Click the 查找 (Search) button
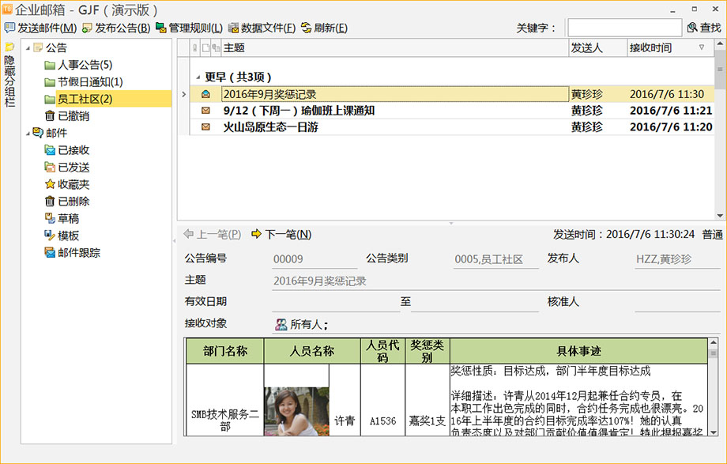This screenshot has height=464, width=727. [704, 28]
